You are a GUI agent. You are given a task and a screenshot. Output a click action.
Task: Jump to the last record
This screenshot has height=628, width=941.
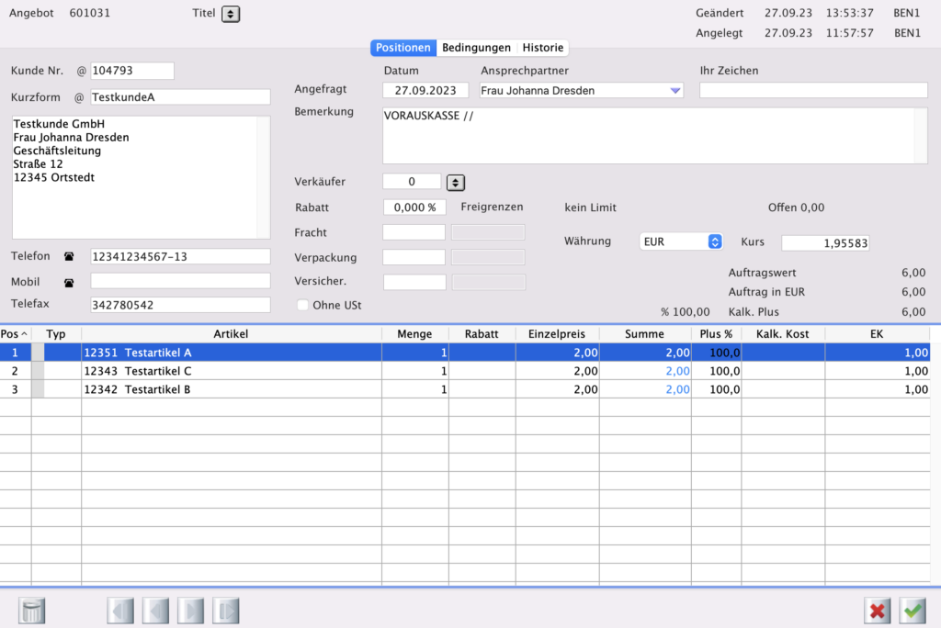tap(226, 611)
